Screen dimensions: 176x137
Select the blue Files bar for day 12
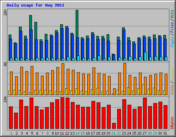[x=67, y=42]
